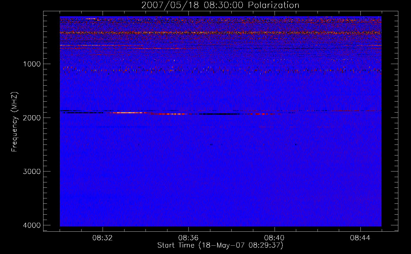Select the 'Frequency (MHZ)' y-axis label
Image resolution: width=411 pixels, height=254 pixels.
(14, 122)
